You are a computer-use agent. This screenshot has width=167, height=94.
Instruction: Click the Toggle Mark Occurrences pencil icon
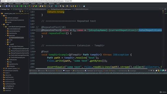tap(52, 6)
